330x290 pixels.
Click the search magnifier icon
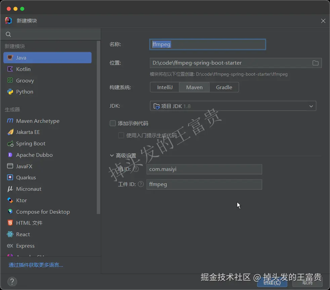(x=8, y=34)
